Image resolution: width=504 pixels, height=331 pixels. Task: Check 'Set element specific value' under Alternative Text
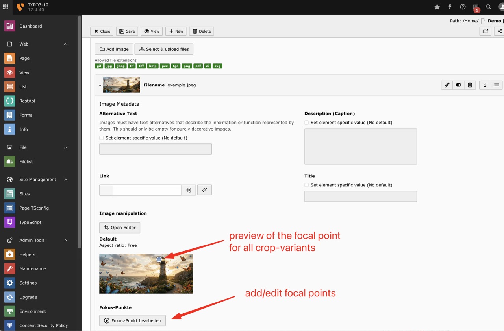click(101, 138)
